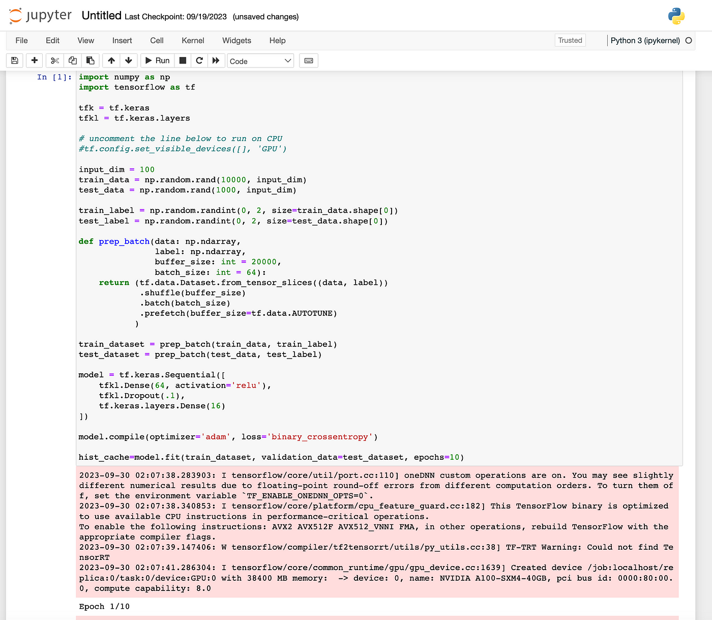
Task: Move selected cell up arrow
Action: point(111,61)
